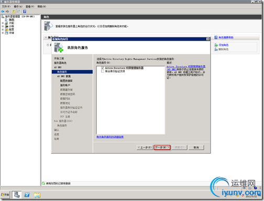Click the Forward arrow toolbar icon
264x201 pixels.
pyautogui.click(x=7, y=11)
